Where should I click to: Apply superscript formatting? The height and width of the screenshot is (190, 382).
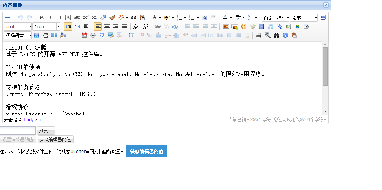86,18
